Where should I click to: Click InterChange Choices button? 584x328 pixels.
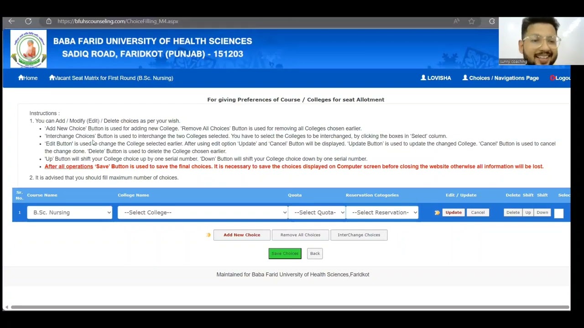tap(359, 235)
